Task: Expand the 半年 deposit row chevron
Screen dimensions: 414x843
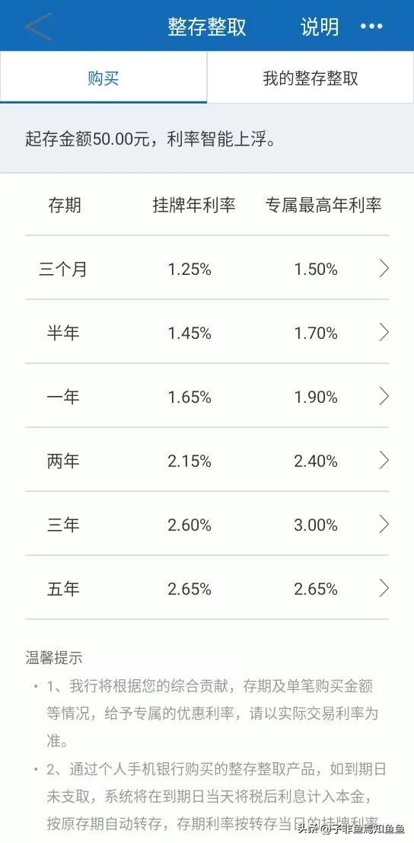Action: [x=384, y=332]
